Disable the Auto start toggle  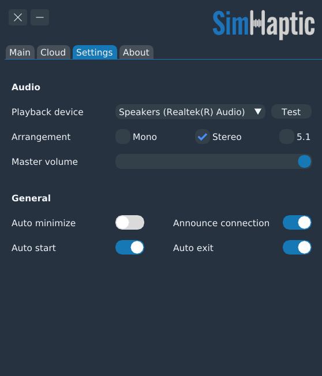[x=130, y=248]
